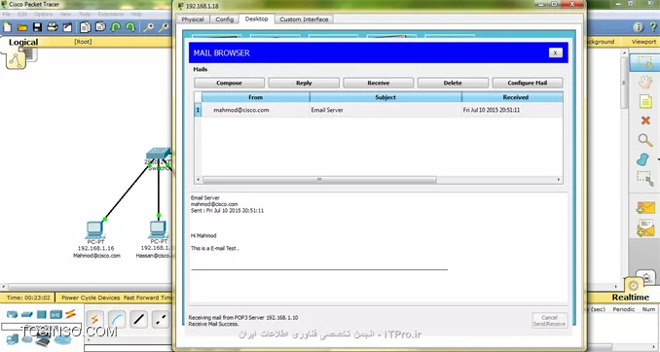Image resolution: width=660 pixels, height=352 pixels.
Task: Zoom in with the first magnifier icon
Action: 148,28
